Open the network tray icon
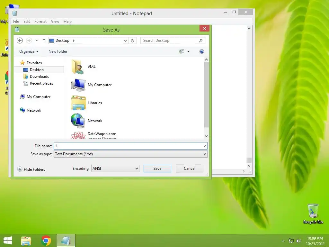The width and height of the screenshot is (329, 247). coord(291,241)
